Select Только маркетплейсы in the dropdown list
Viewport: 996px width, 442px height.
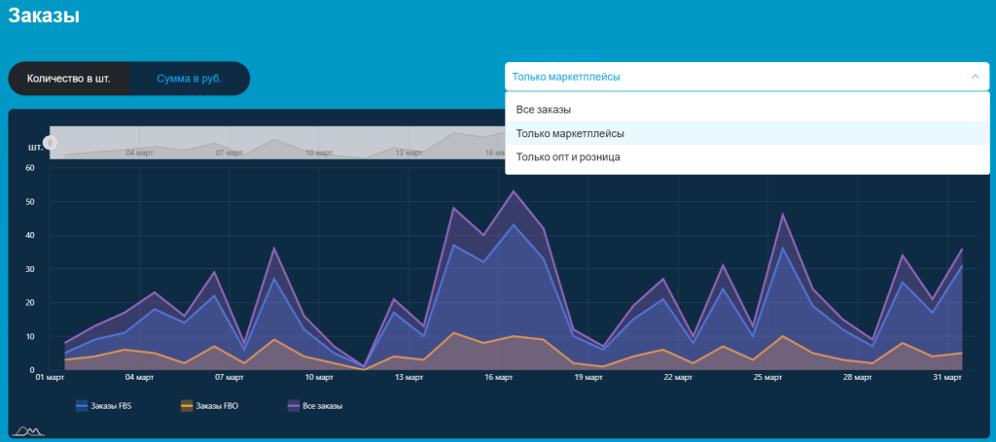tap(570, 133)
